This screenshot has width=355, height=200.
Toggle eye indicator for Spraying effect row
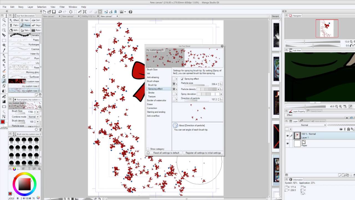(x=174, y=79)
